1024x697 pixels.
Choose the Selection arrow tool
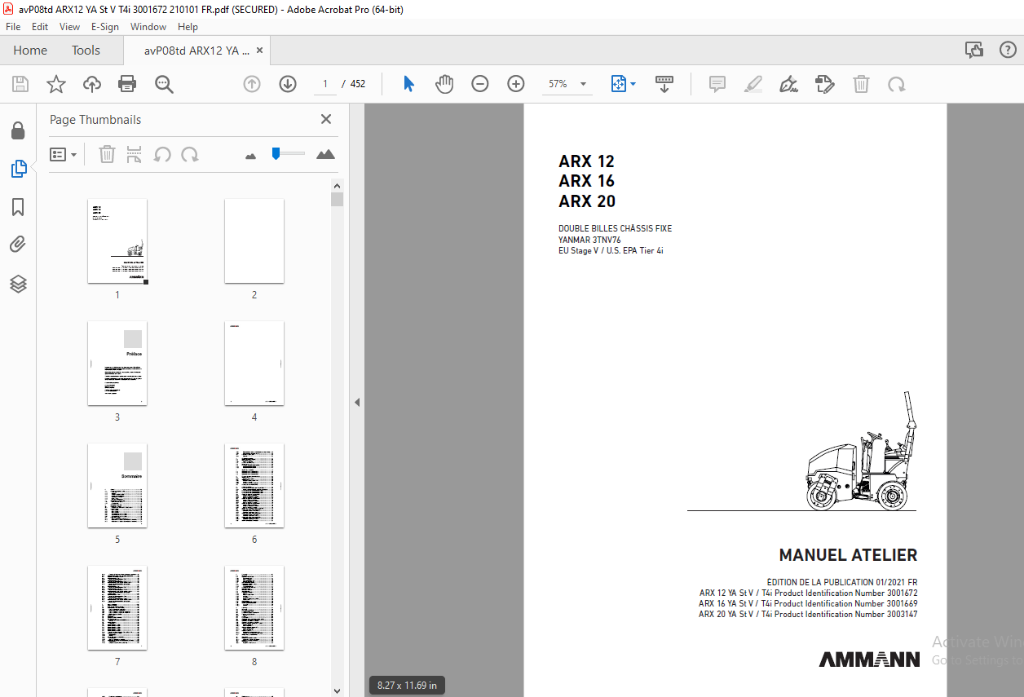409,84
